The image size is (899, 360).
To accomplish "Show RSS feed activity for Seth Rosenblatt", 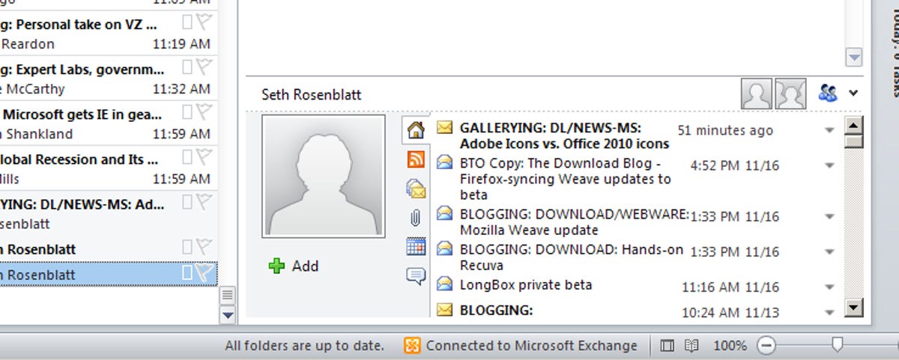I will (416, 159).
